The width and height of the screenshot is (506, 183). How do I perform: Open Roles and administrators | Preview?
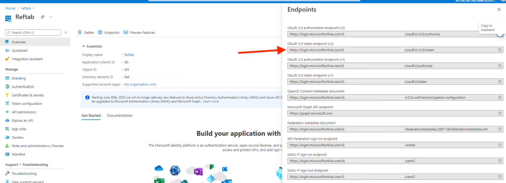(x=35, y=146)
